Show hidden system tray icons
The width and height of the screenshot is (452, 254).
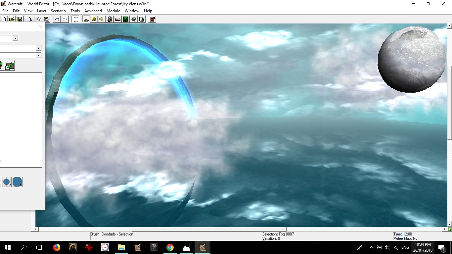click(x=371, y=247)
